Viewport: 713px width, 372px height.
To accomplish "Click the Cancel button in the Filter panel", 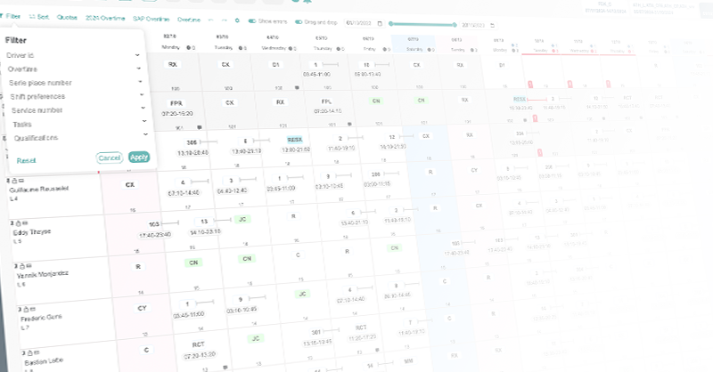I will 109,158.
